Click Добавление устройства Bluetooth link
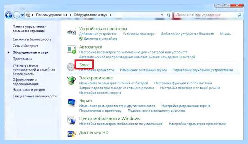The image size is (248, 144). pyautogui.click(x=187, y=34)
